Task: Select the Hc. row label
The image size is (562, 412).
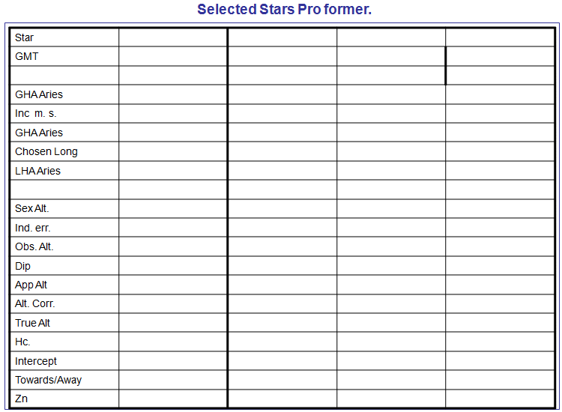Action: (x=64, y=342)
